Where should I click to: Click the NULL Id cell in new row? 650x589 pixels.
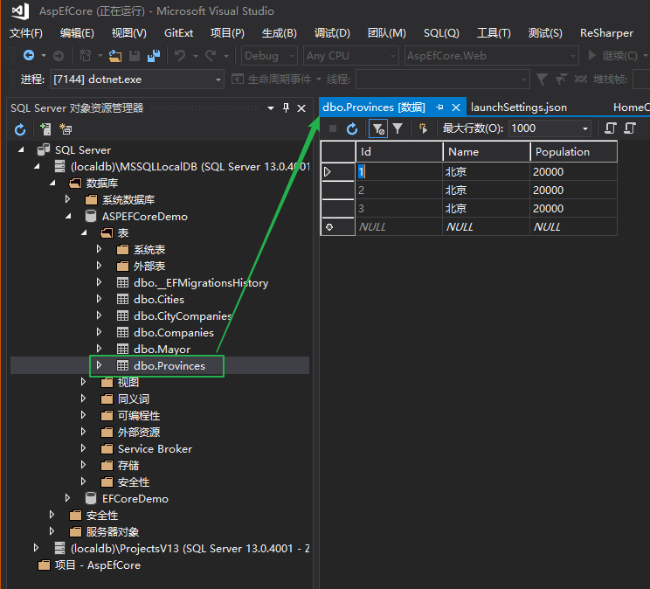pyautogui.click(x=398, y=227)
